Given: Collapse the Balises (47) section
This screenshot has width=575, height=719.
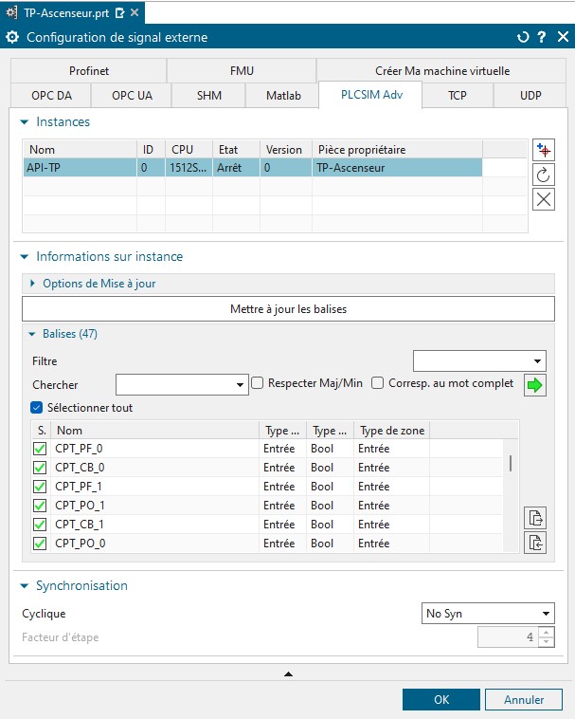Looking at the screenshot, I should (x=32, y=334).
